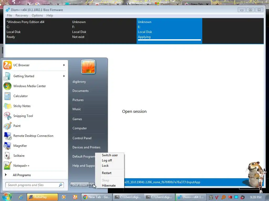Viewport: 269px width, 201px height.
Task: Switch to first 7-Zip taskbar window
Action: 128,197
